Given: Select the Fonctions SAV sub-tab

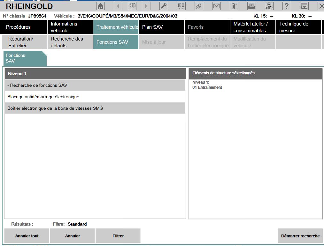Looking at the screenshot, I should tap(116, 42).
